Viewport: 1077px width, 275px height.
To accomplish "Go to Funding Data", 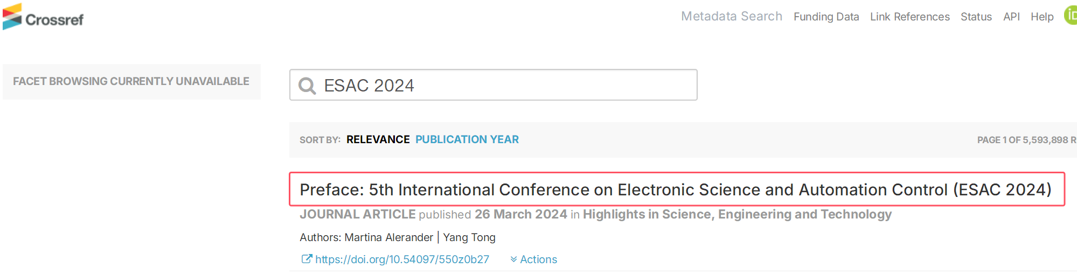I will [826, 17].
